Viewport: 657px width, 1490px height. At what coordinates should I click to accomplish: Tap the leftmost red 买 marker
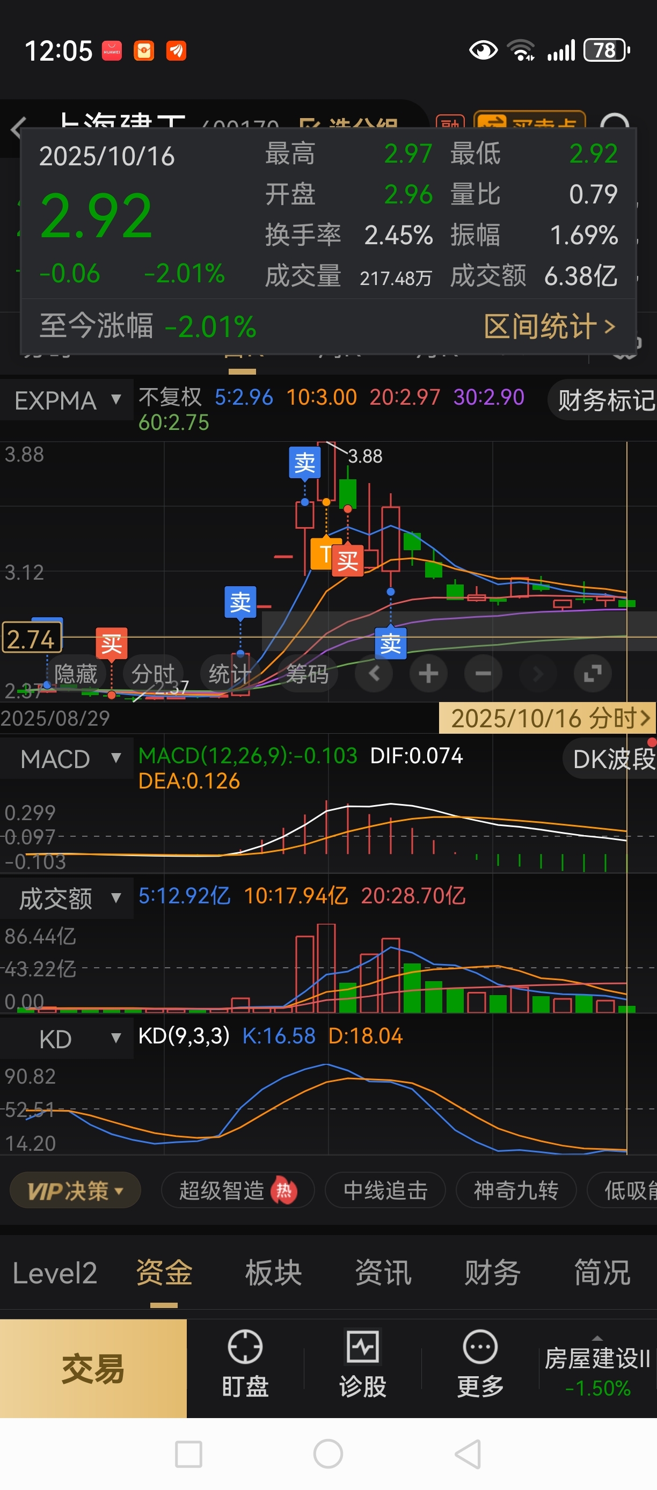pos(112,643)
